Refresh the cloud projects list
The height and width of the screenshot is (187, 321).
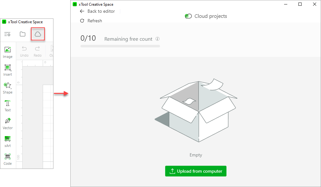(91, 21)
